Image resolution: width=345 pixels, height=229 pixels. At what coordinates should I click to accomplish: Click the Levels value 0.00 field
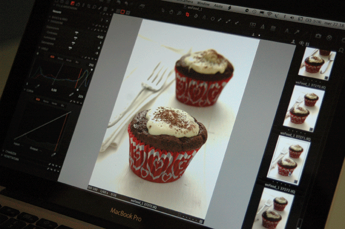[x=54, y=90]
